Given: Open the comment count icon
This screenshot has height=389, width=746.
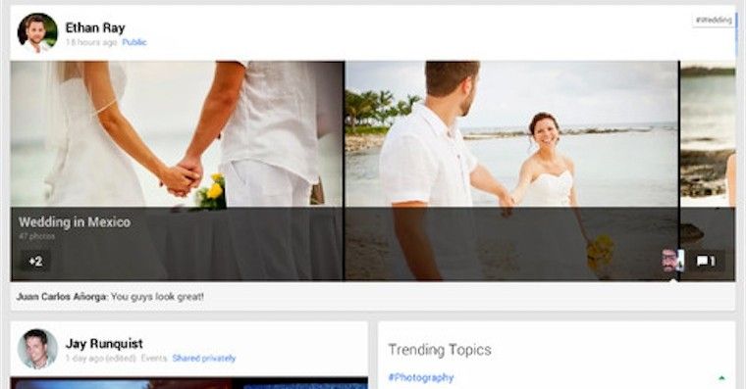Looking at the screenshot, I should 706,261.
